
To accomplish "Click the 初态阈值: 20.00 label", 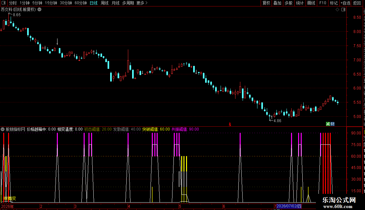I will [x=98, y=129].
